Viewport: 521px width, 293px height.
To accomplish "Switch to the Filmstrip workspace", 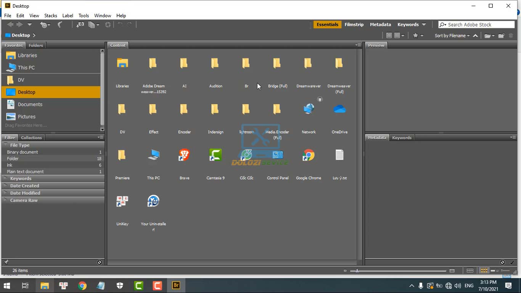I will [x=354, y=24].
